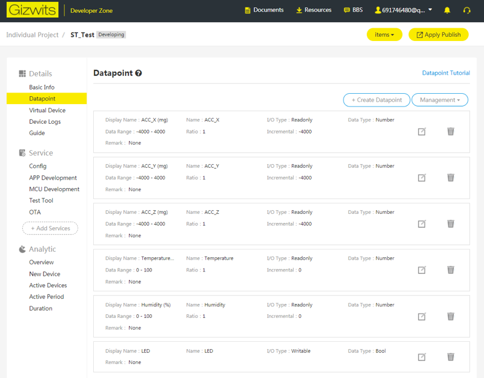The height and width of the screenshot is (378, 484).
Task: Go to Device Logs page
Action: point(45,122)
